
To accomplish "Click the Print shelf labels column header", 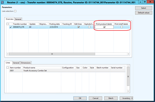I will [122, 24].
